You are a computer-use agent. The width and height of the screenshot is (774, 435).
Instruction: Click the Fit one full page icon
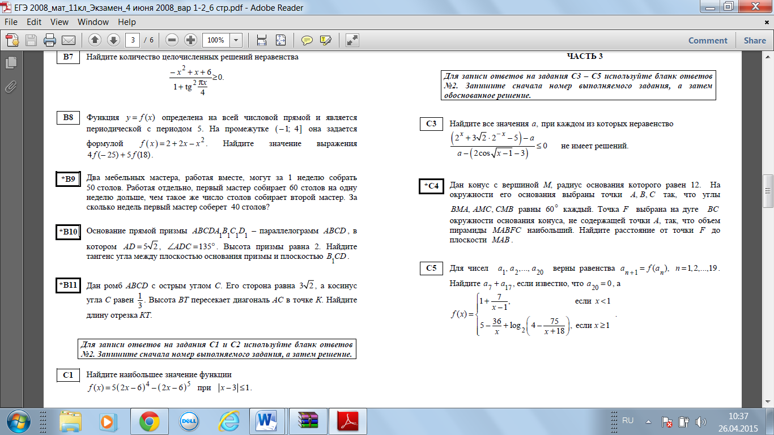[x=280, y=40]
